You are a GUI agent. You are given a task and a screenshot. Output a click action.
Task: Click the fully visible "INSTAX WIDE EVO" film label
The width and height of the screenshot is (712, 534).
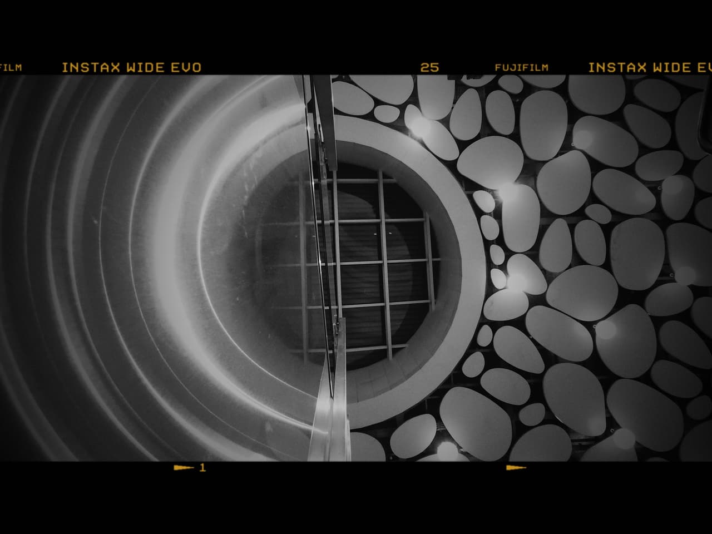[132, 68]
